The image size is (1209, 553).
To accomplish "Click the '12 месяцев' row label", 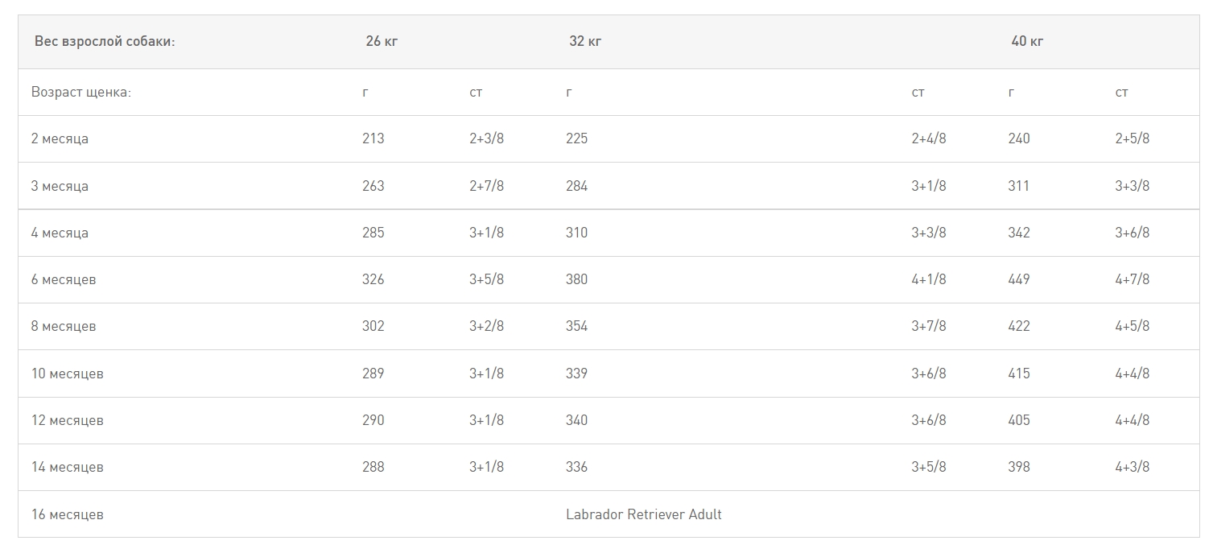I will click(68, 420).
